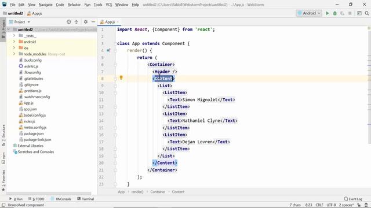Screen dimensions: 371x208
Task: Select index.js in the project tree
Action: tap(29, 121)
